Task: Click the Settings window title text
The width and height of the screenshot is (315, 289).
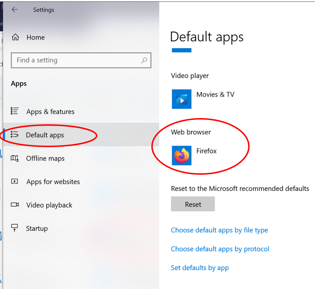Action: point(43,10)
